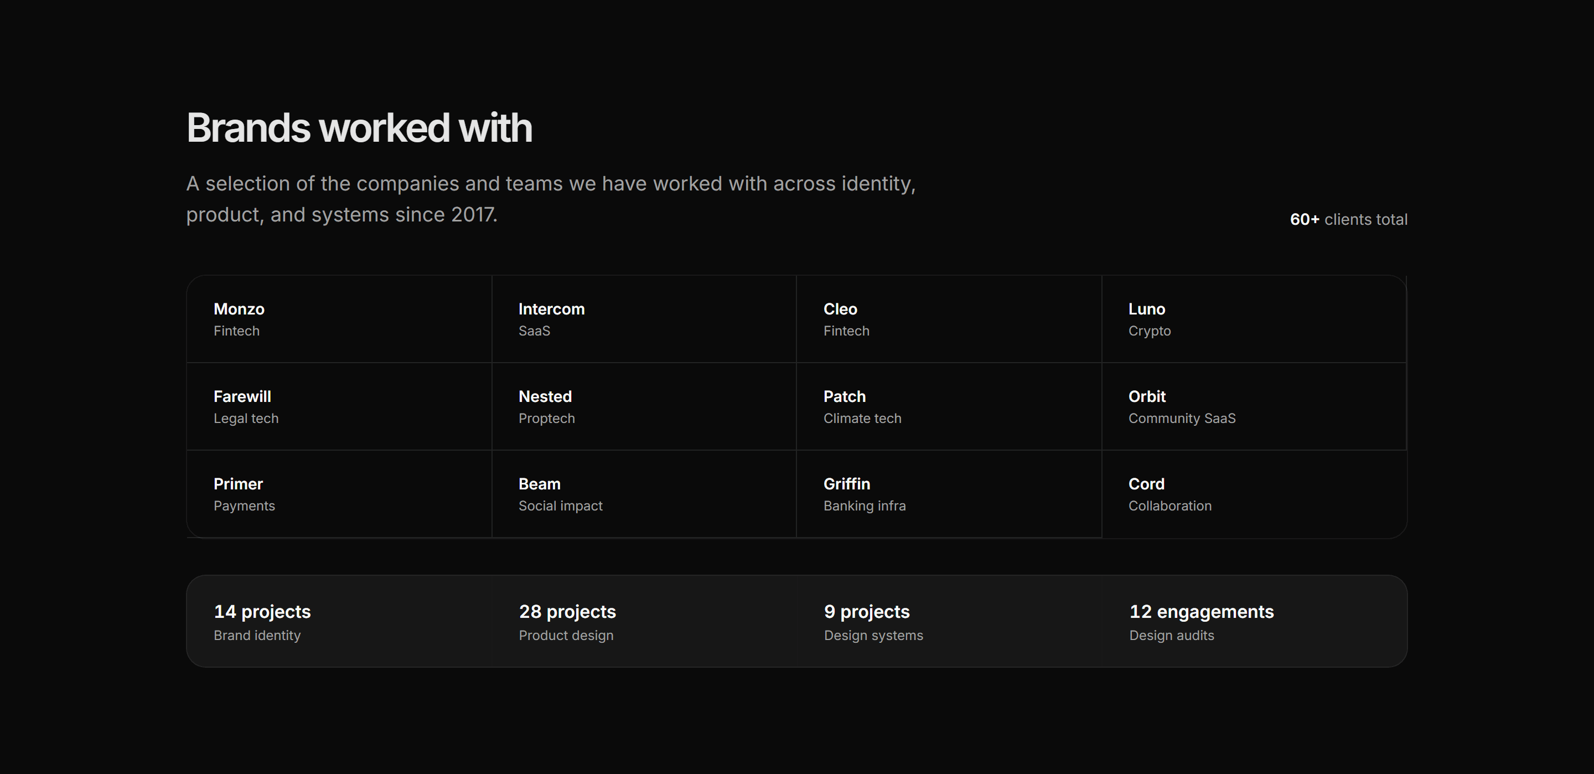Click the '12 engagements' stat
The width and height of the screenshot is (1594, 774).
[x=1202, y=612]
